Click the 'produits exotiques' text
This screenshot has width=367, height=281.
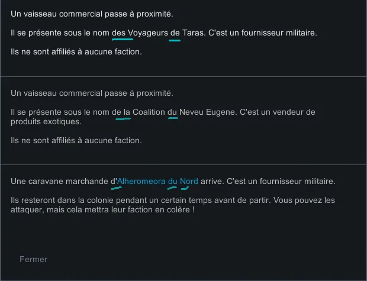click(x=46, y=121)
